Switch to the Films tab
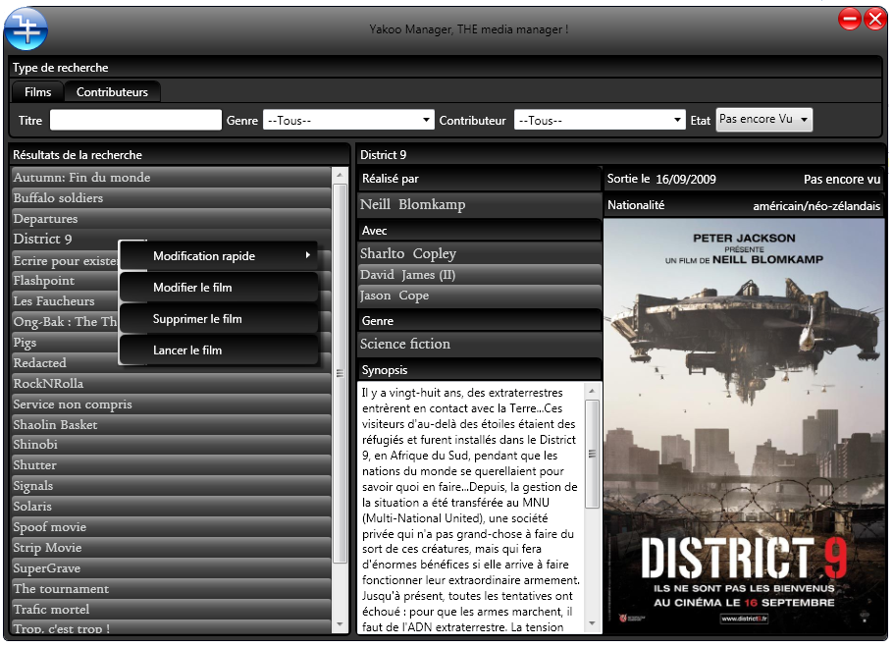 pyautogui.click(x=37, y=92)
